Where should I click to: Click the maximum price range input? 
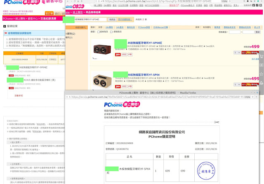[x=248, y=32]
